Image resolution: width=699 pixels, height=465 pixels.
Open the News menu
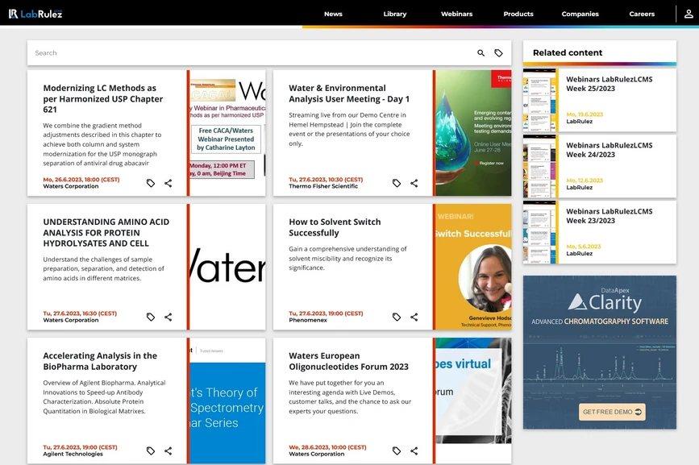(x=333, y=14)
